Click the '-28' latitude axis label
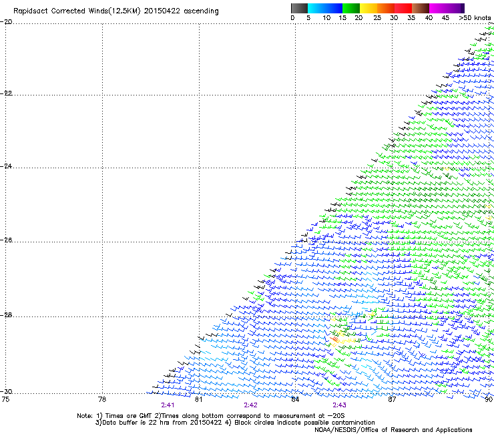 pos(6,315)
